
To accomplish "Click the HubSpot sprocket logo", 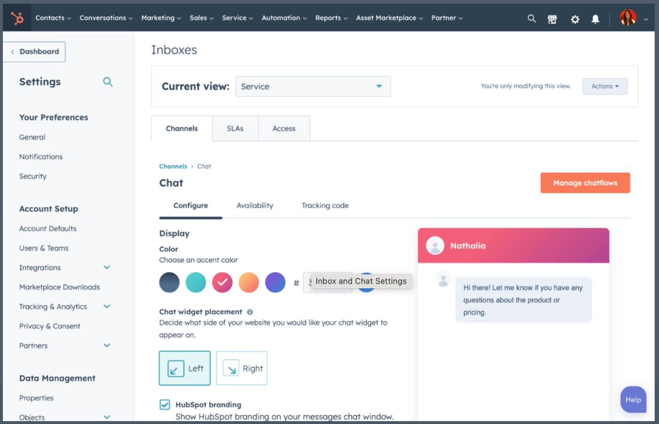I will (x=17, y=18).
